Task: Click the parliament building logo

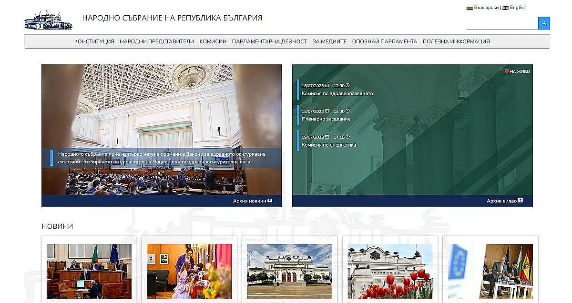Action: tap(48, 20)
